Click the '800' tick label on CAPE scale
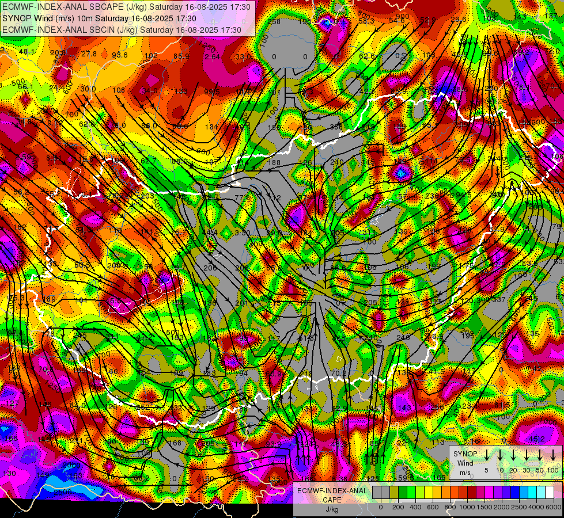This screenshot has height=518, width=564. (450, 507)
